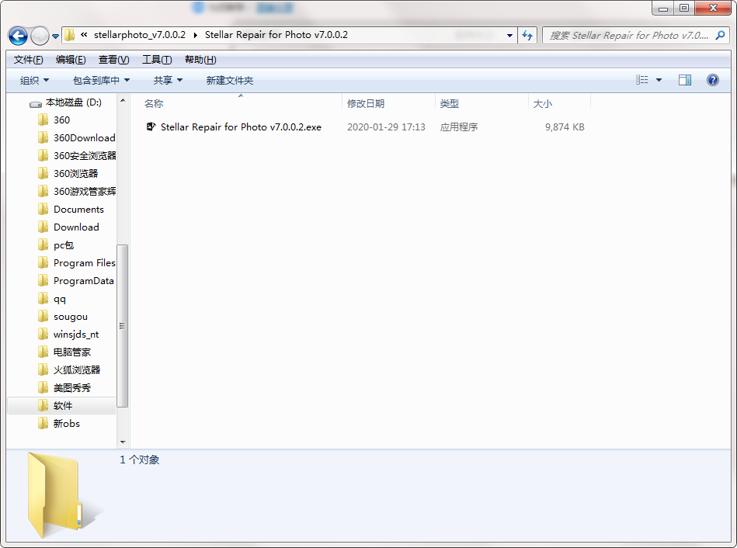This screenshot has width=737, height=548.
Task: Click the navigation pane scroll down arrow
Action: tap(123, 442)
